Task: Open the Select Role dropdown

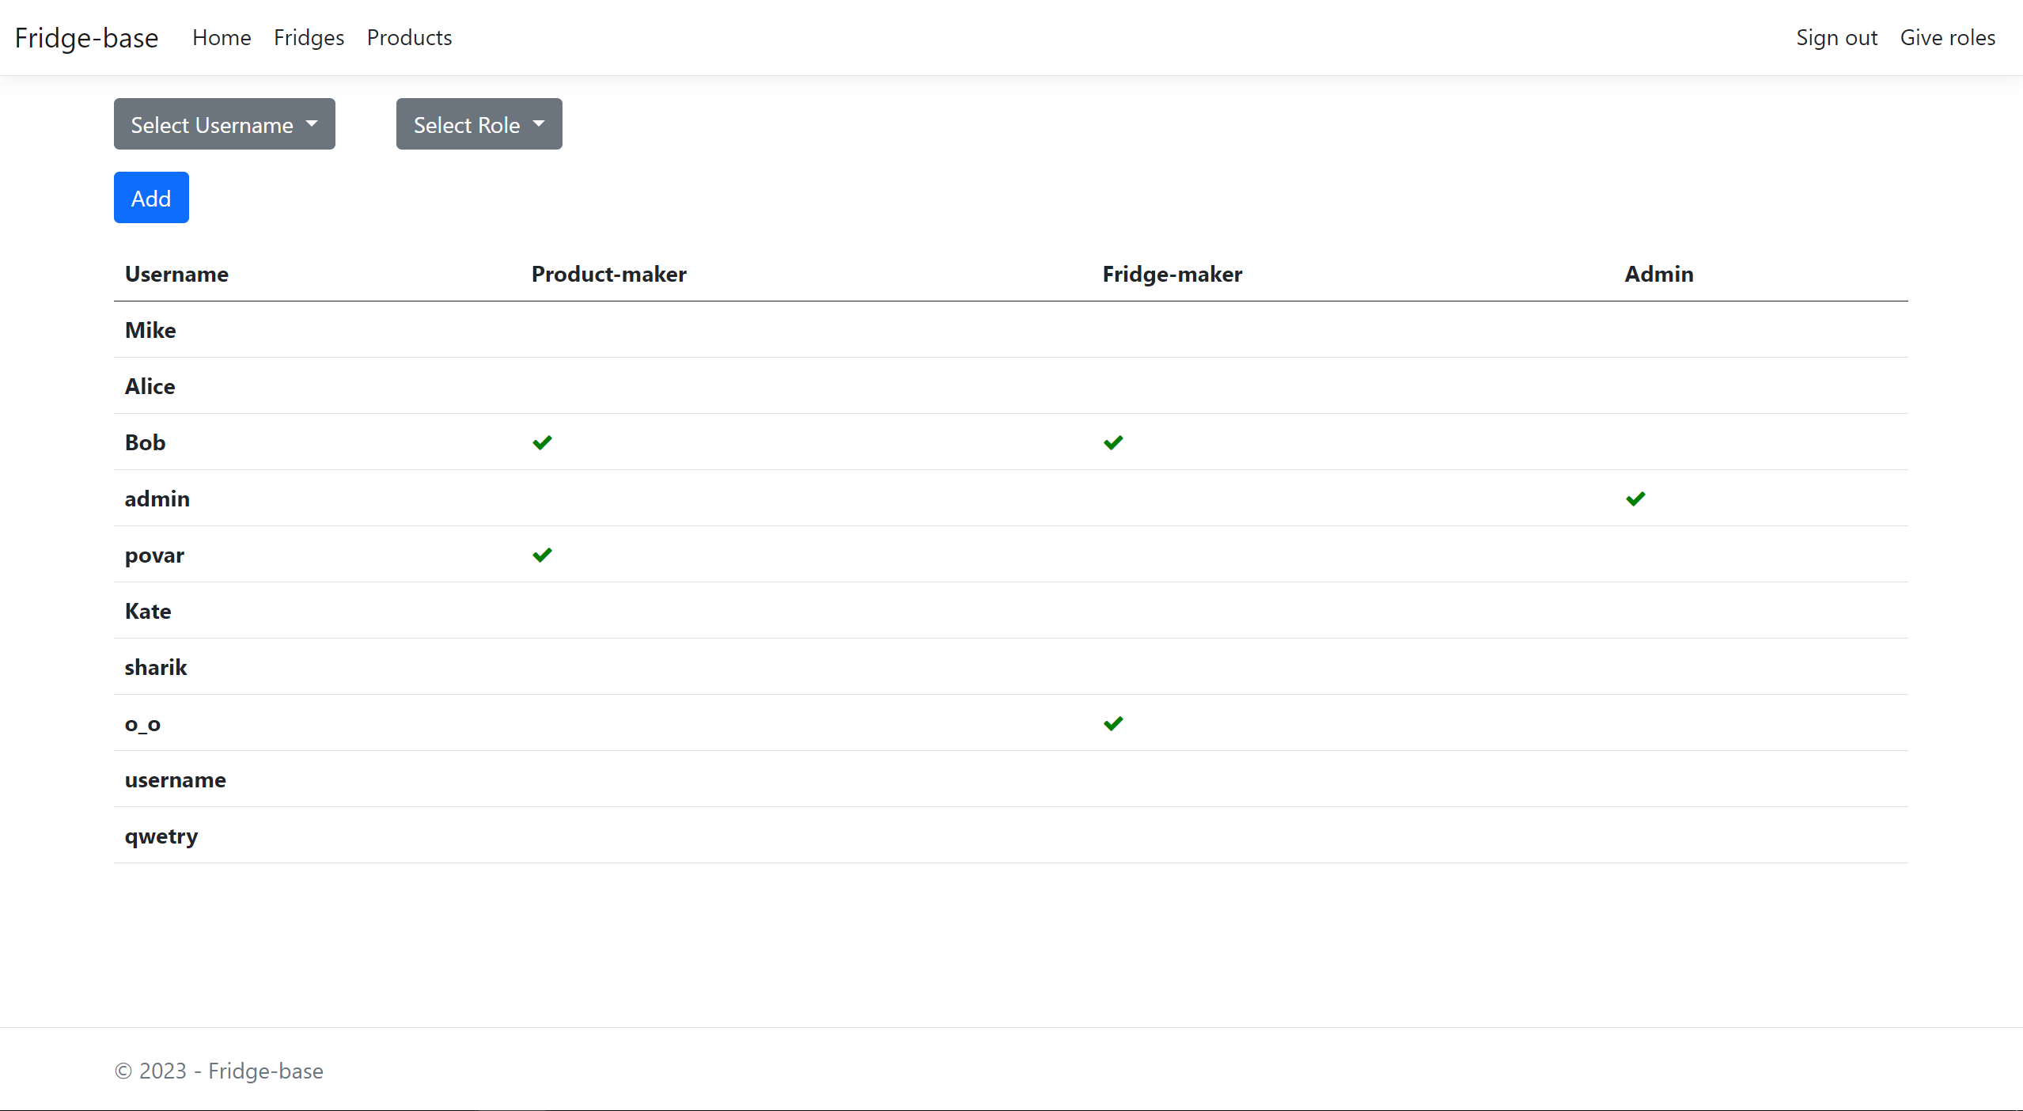Action: pos(478,123)
